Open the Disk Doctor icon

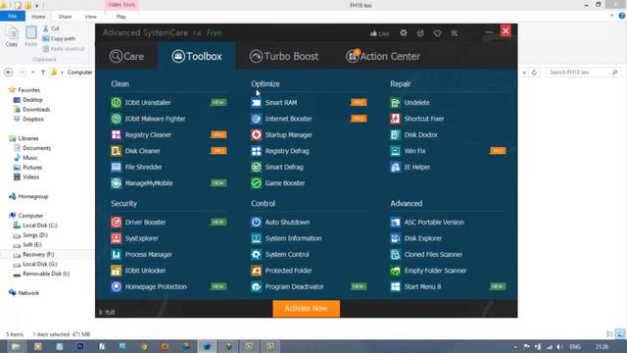click(395, 135)
